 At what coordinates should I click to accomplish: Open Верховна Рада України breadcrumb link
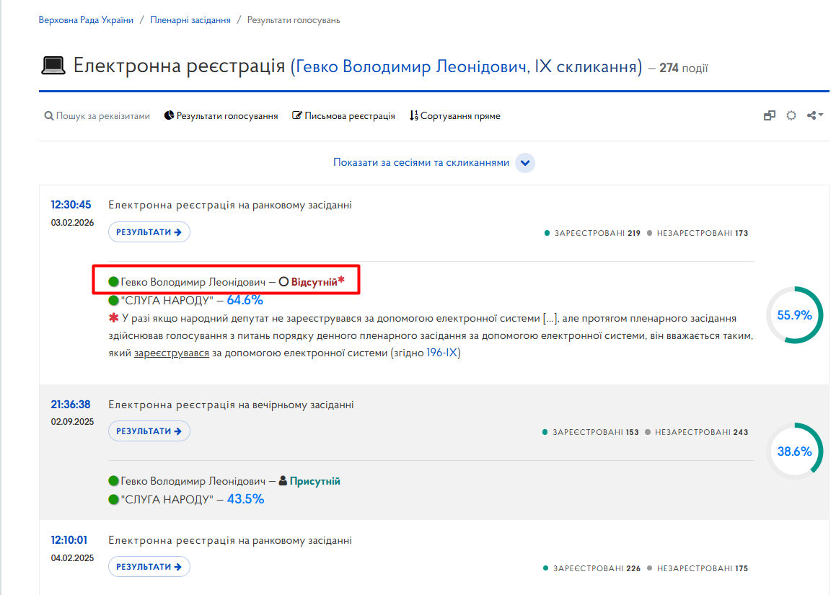click(86, 20)
